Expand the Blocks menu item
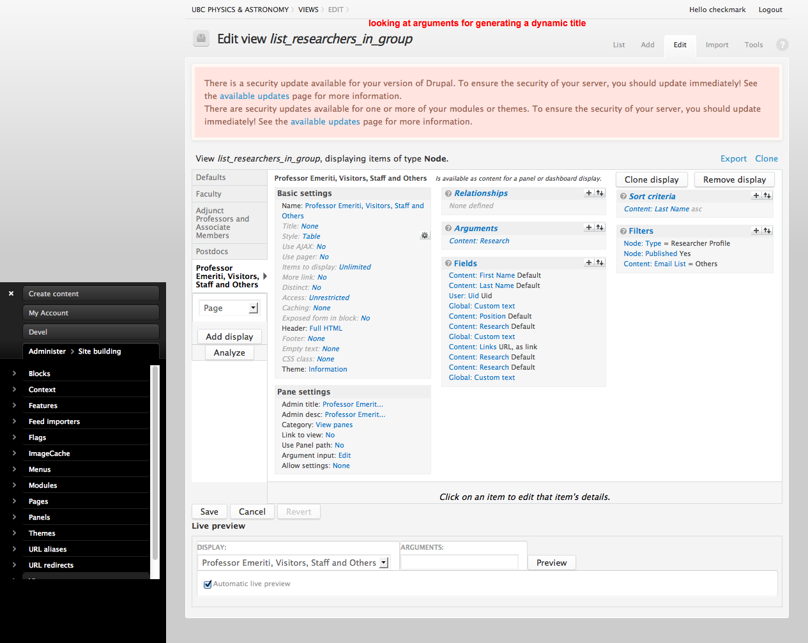 tap(14, 374)
